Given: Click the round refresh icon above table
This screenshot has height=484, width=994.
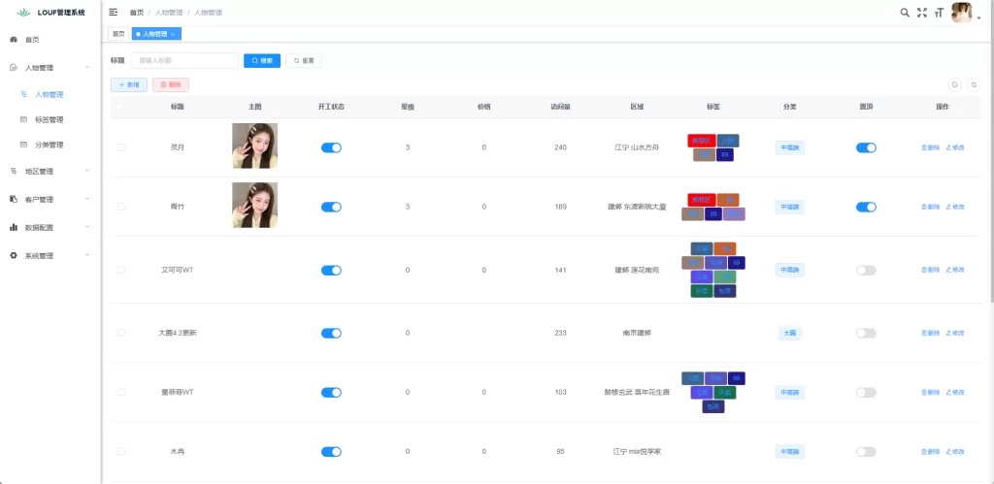Looking at the screenshot, I should click(974, 84).
